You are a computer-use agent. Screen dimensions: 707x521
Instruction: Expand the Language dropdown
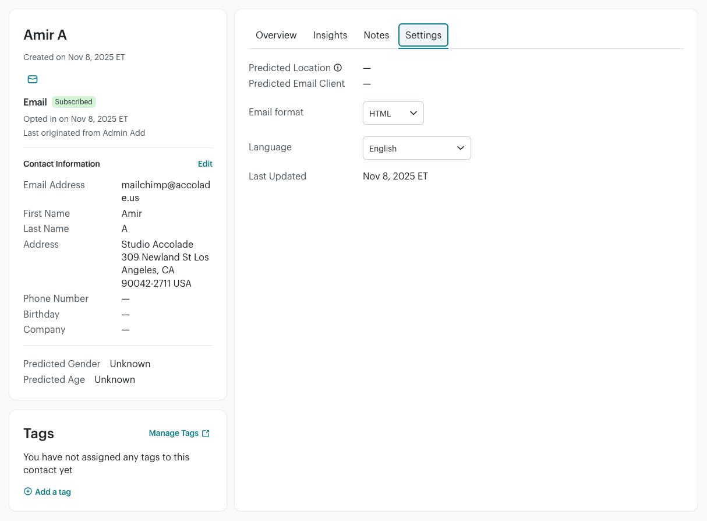[x=416, y=148]
